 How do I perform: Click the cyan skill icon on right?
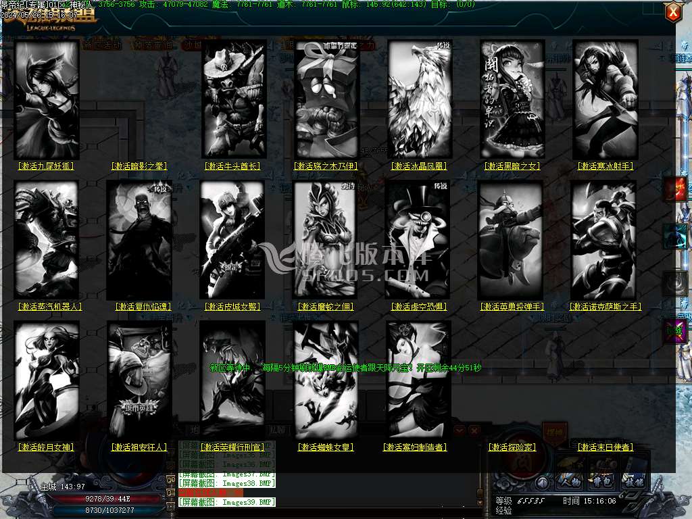pos(675,237)
